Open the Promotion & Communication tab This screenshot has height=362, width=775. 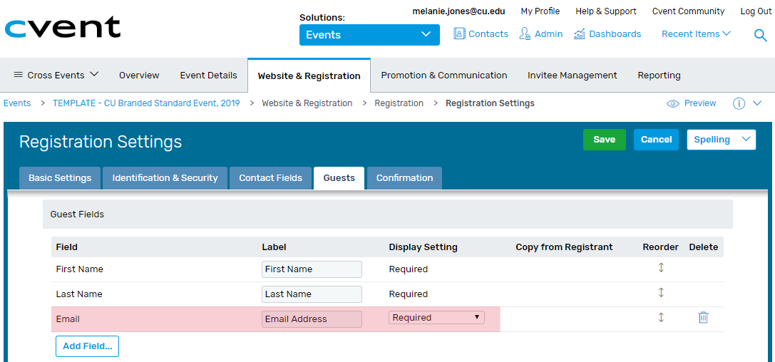point(444,76)
